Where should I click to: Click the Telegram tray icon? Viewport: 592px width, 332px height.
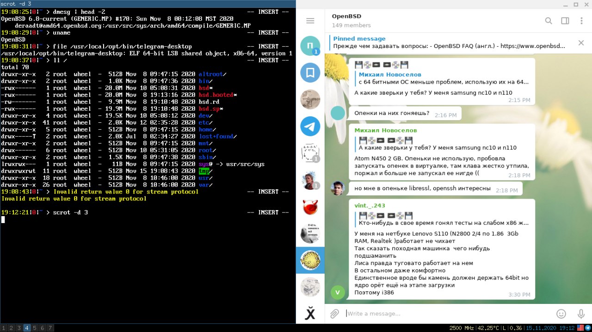tap(588, 328)
